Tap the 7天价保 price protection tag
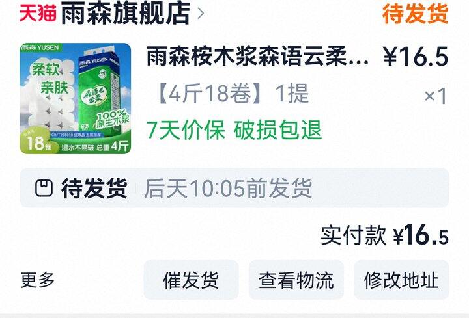 click(186, 129)
